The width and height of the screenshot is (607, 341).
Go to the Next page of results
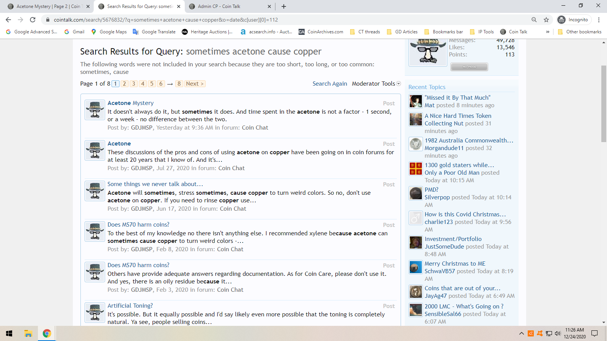pyautogui.click(x=195, y=84)
